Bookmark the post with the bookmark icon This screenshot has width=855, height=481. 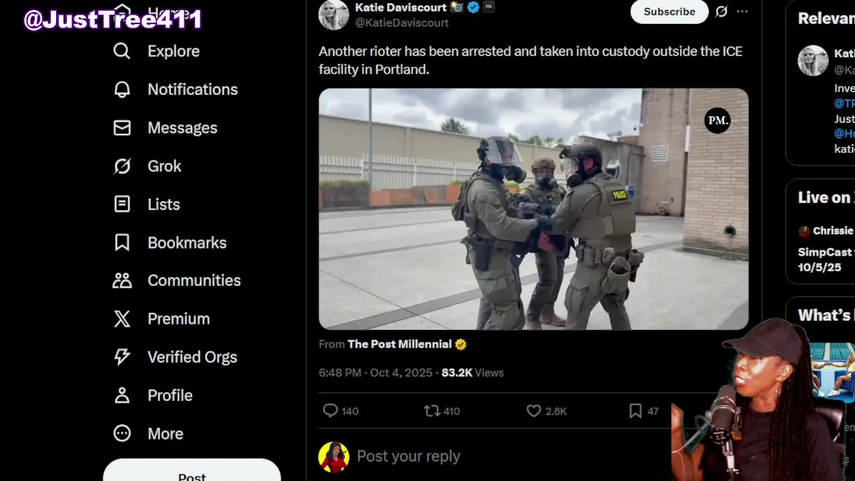[x=635, y=411]
